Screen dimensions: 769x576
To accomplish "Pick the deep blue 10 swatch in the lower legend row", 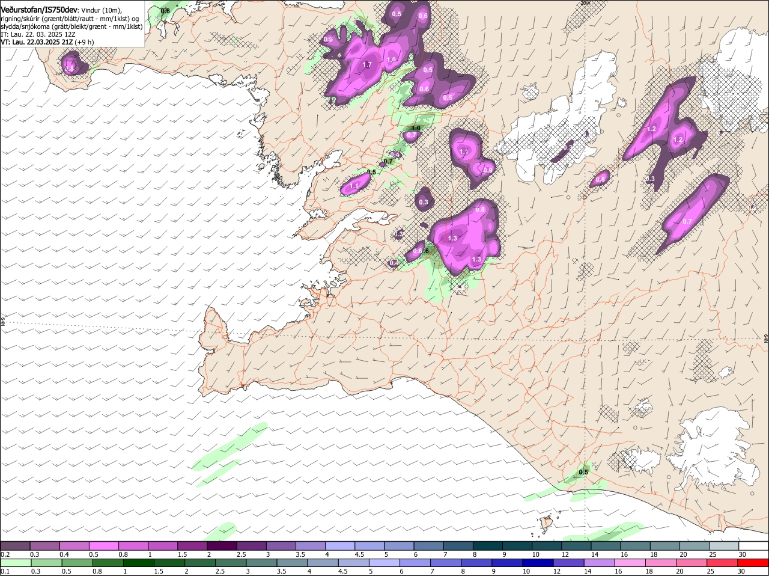I will click(538, 563).
